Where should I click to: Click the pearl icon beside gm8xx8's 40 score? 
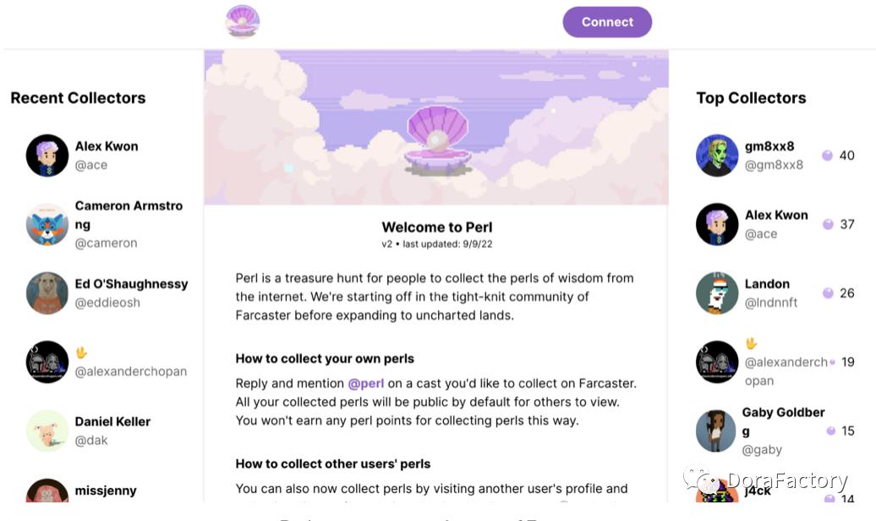point(827,156)
